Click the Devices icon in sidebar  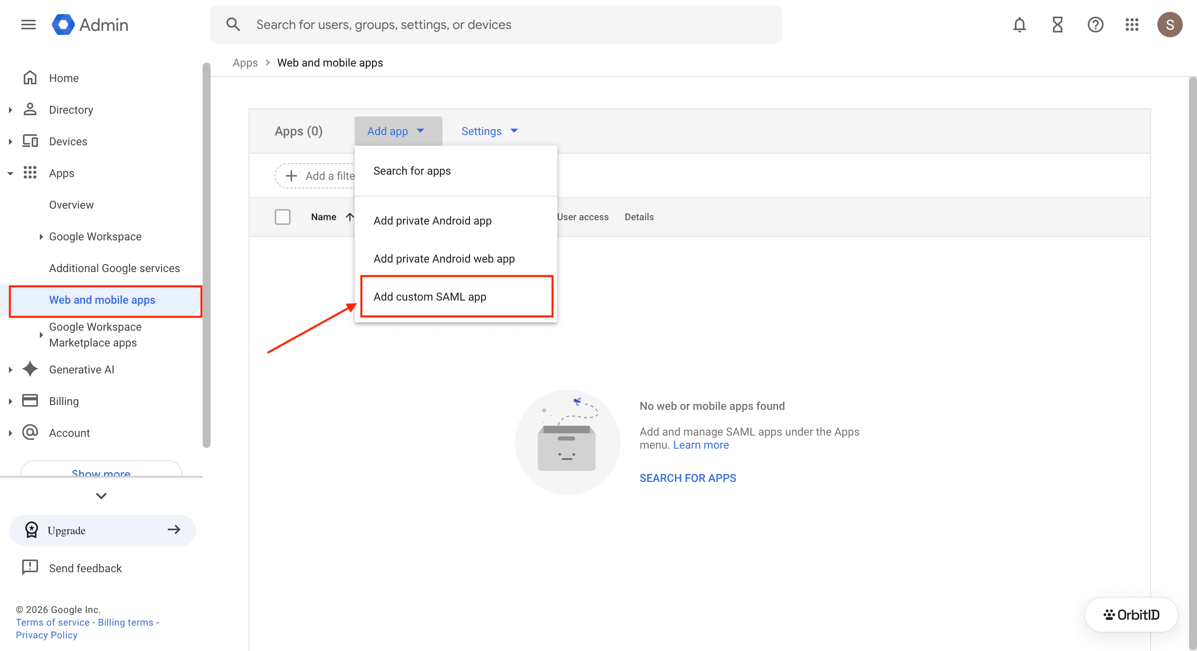(30, 141)
